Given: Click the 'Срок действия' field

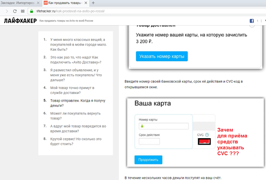Looking at the screenshot, I should coord(149,142).
